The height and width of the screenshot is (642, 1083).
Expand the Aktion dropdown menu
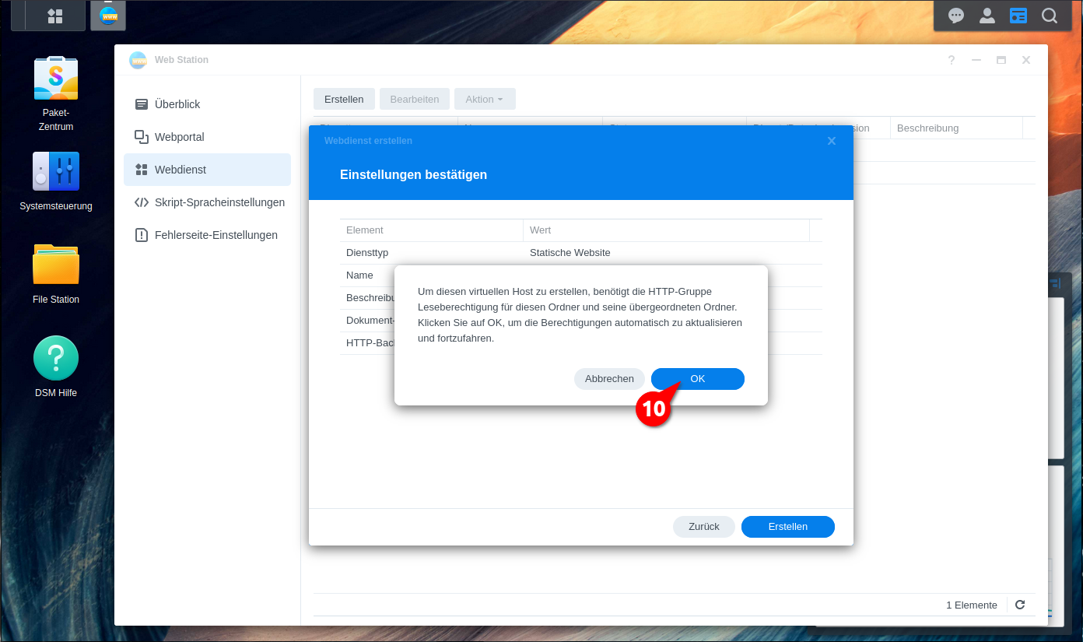point(484,99)
